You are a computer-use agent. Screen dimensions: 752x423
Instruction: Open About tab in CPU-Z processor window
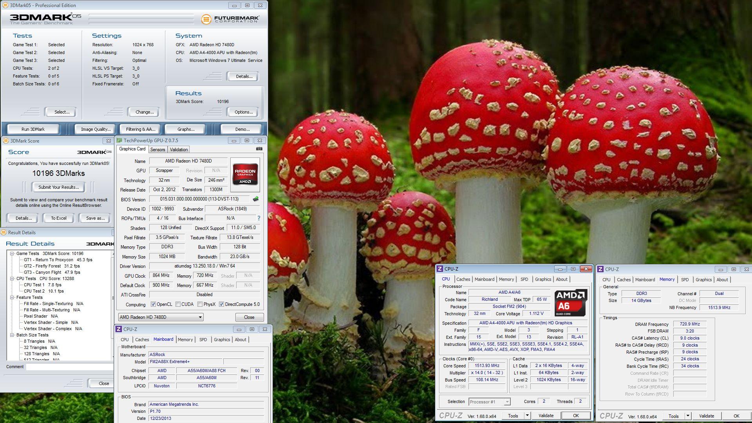pyautogui.click(x=561, y=279)
